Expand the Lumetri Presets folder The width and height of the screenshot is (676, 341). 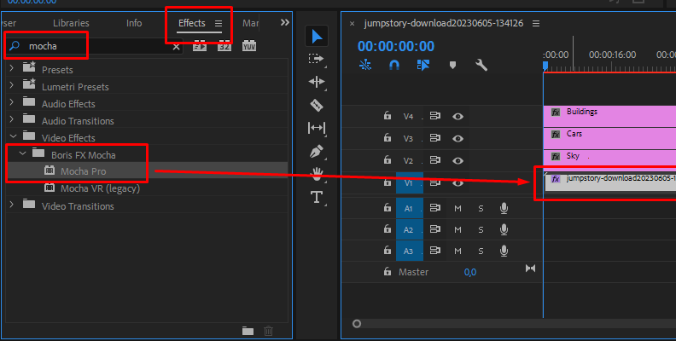12,85
